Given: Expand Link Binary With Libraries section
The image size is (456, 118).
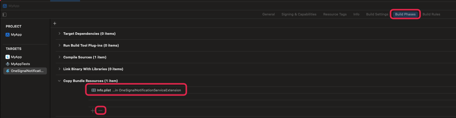Looking at the screenshot, I should tap(59, 69).
